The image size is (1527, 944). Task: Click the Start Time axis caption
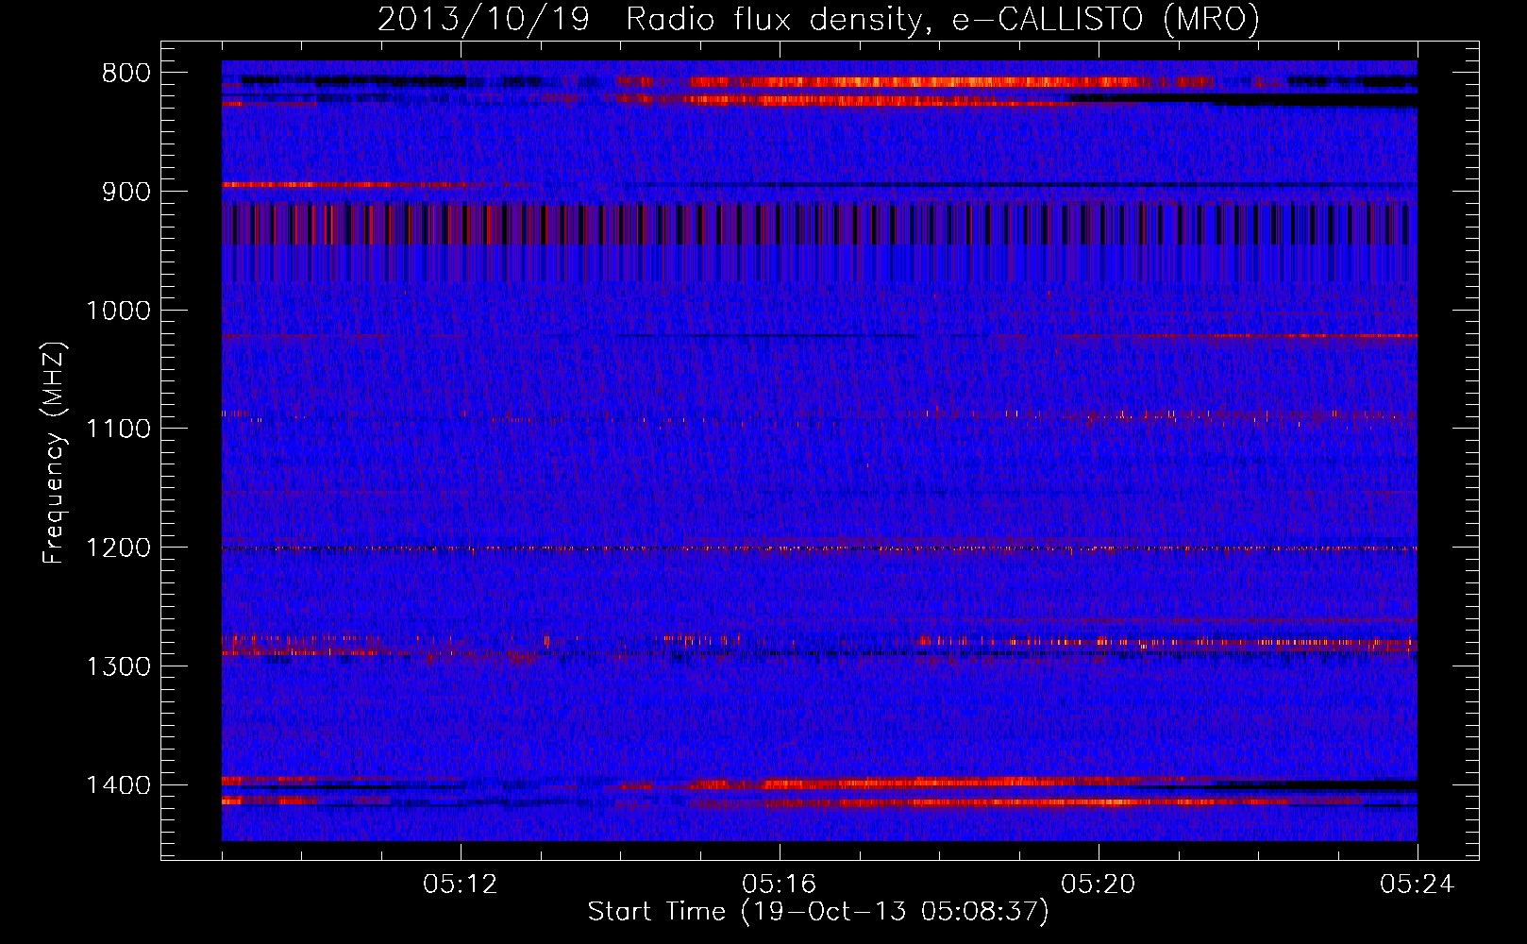coord(818,912)
